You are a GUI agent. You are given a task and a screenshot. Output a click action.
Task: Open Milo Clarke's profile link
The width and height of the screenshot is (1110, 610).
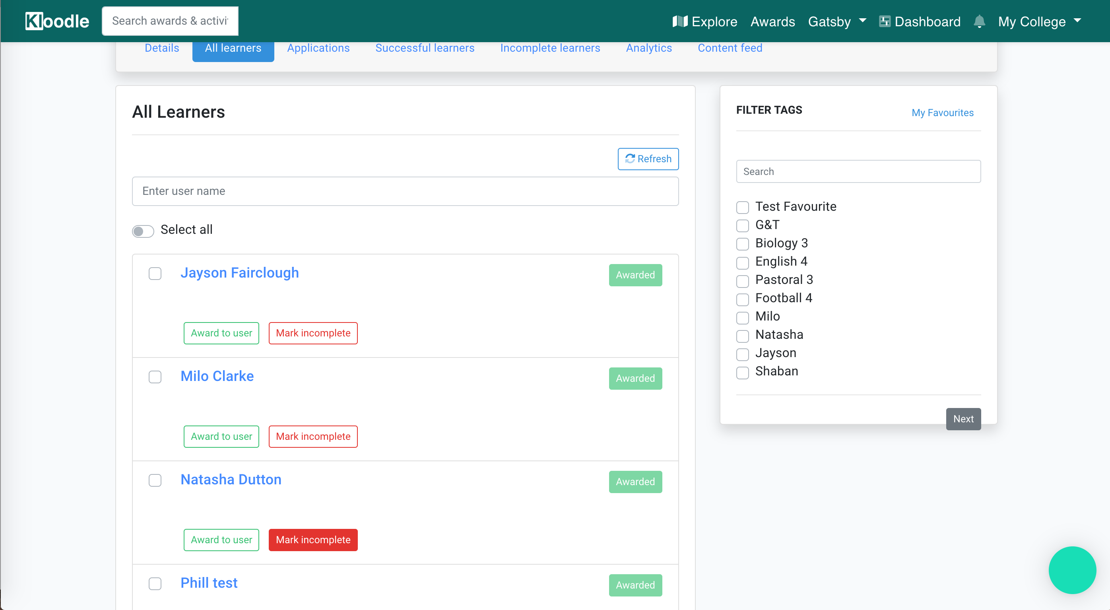[217, 376]
